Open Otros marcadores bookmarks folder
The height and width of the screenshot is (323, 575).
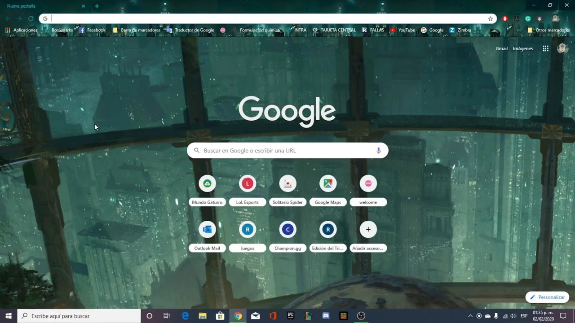tap(548, 30)
